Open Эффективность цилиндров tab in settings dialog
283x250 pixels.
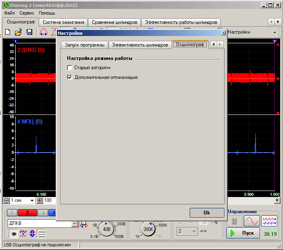click(x=140, y=45)
